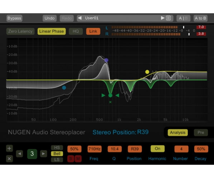This screenshot has height=178, width=214.
Task: Add a new band with plus
Action: click(x=9, y=148)
